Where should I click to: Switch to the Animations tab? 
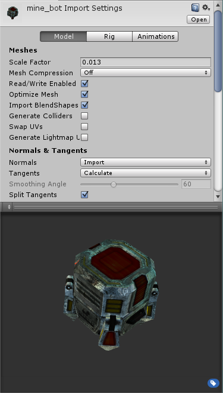coord(155,36)
